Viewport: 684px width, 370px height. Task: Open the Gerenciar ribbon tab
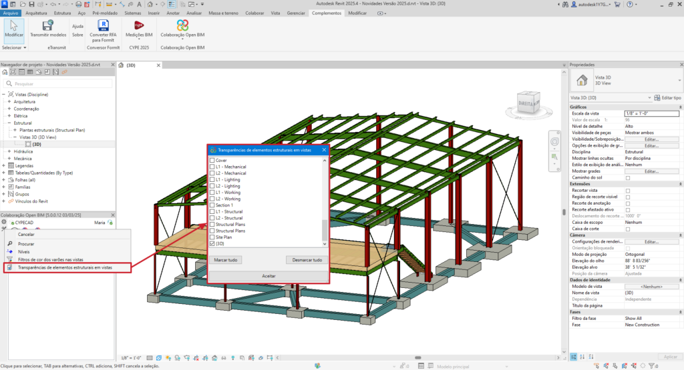tap(296, 13)
